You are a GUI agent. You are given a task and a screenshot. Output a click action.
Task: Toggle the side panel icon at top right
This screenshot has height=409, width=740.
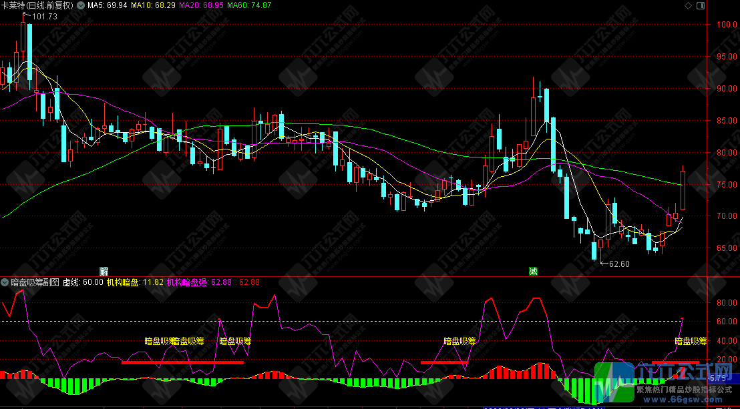[699, 5]
